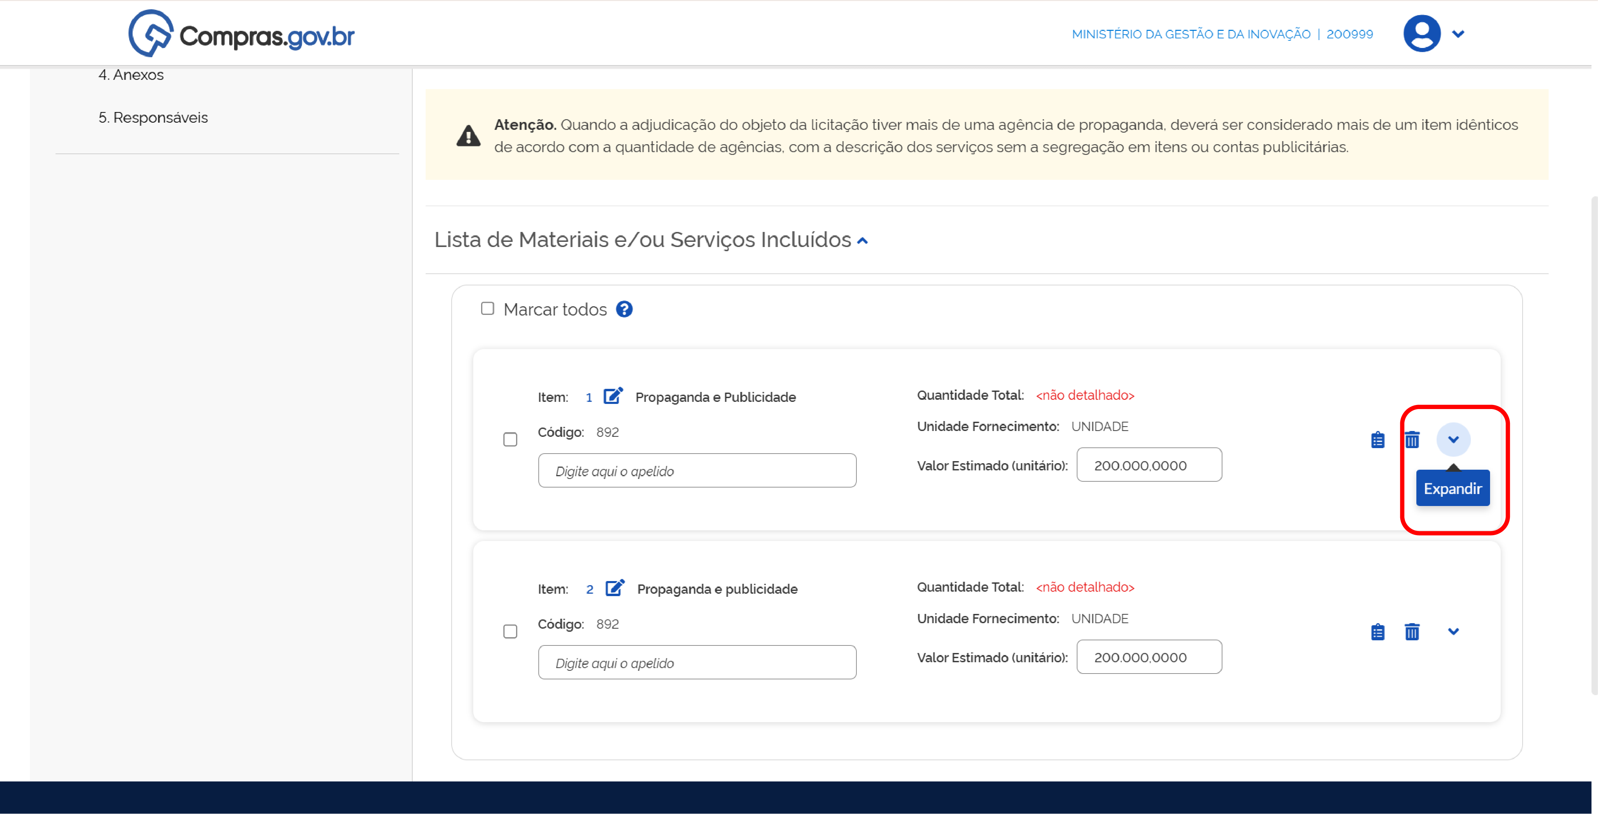
Task: Click the apelido field for item 1
Action: click(697, 470)
